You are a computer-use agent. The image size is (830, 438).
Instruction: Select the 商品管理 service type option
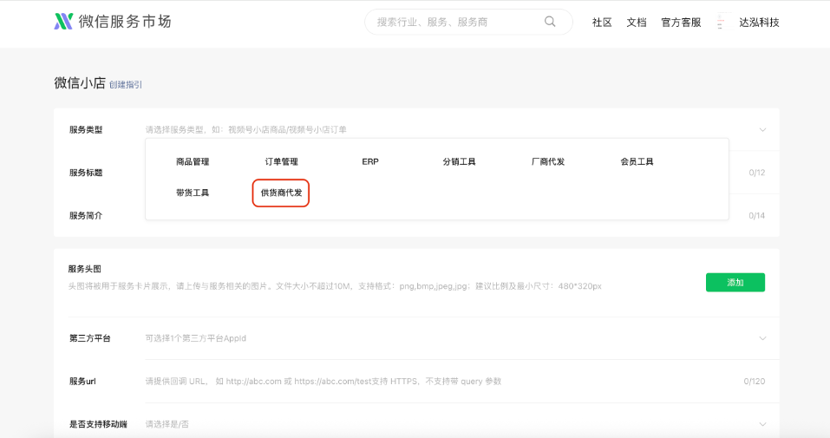193,162
